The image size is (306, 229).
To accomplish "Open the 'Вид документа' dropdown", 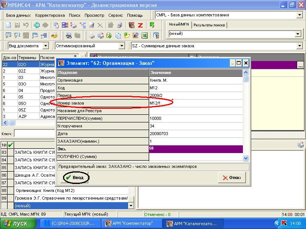I will 46,46.
